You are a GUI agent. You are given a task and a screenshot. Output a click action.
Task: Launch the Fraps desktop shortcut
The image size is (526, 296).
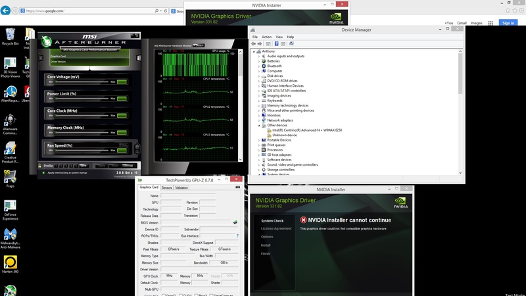[10, 179]
